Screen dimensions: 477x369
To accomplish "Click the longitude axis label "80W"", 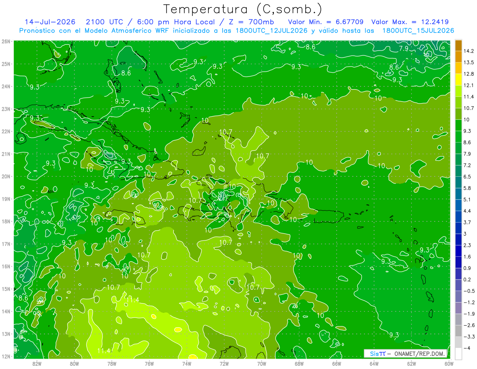I will click(x=74, y=363).
